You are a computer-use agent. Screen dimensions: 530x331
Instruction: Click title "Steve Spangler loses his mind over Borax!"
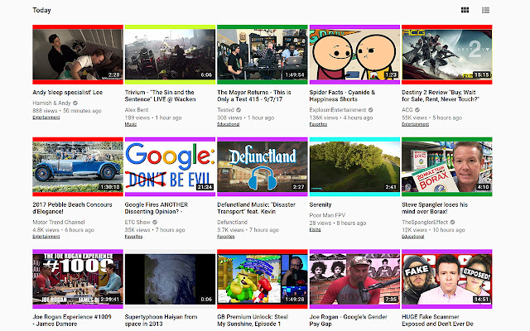435,208
